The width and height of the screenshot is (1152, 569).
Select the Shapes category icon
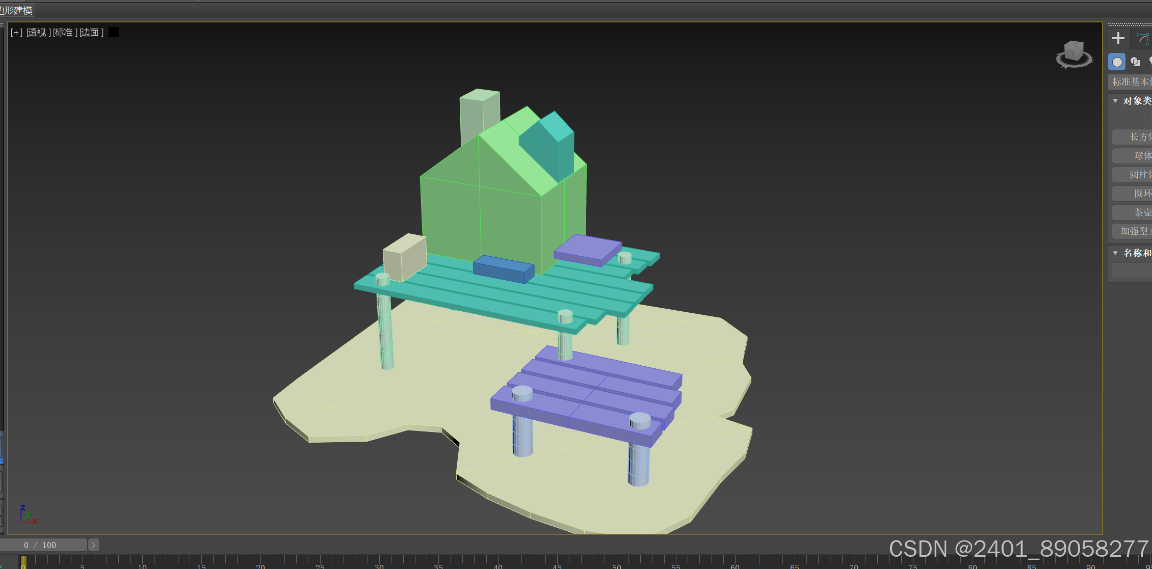pyautogui.click(x=1135, y=62)
